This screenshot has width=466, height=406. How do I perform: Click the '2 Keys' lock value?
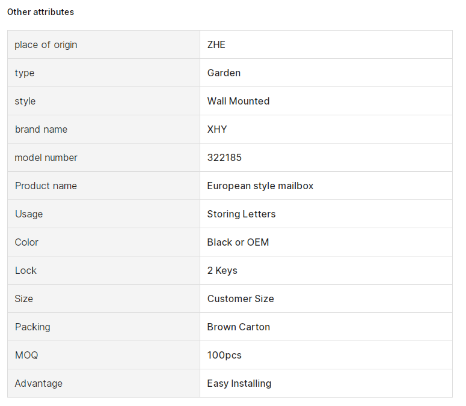pyautogui.click(x=222, y=270)
